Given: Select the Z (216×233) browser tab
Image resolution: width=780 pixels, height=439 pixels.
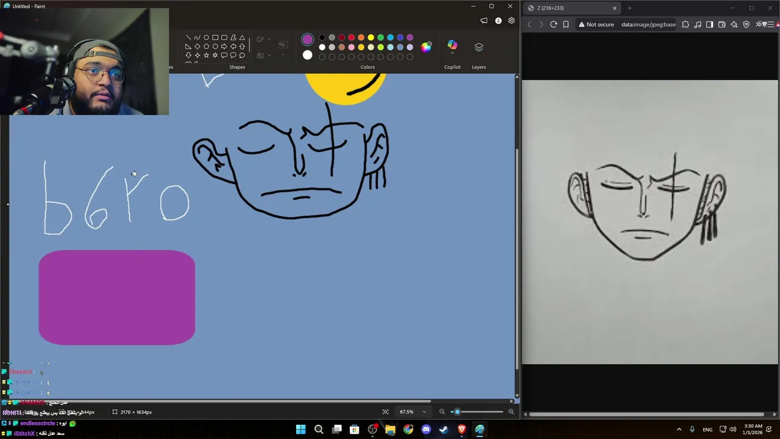Looking at the screenshot, I should pos(573,8).
